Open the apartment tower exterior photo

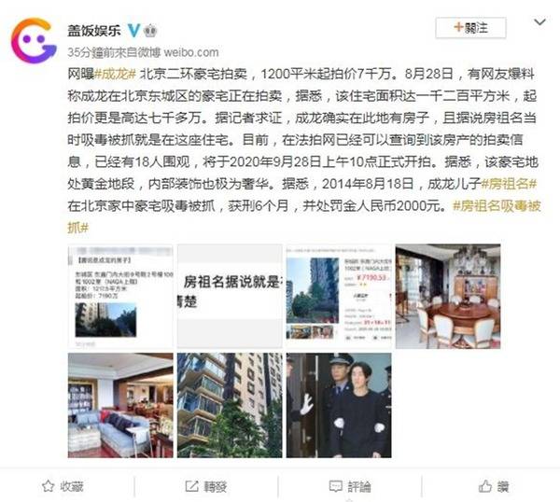point(230,405)
